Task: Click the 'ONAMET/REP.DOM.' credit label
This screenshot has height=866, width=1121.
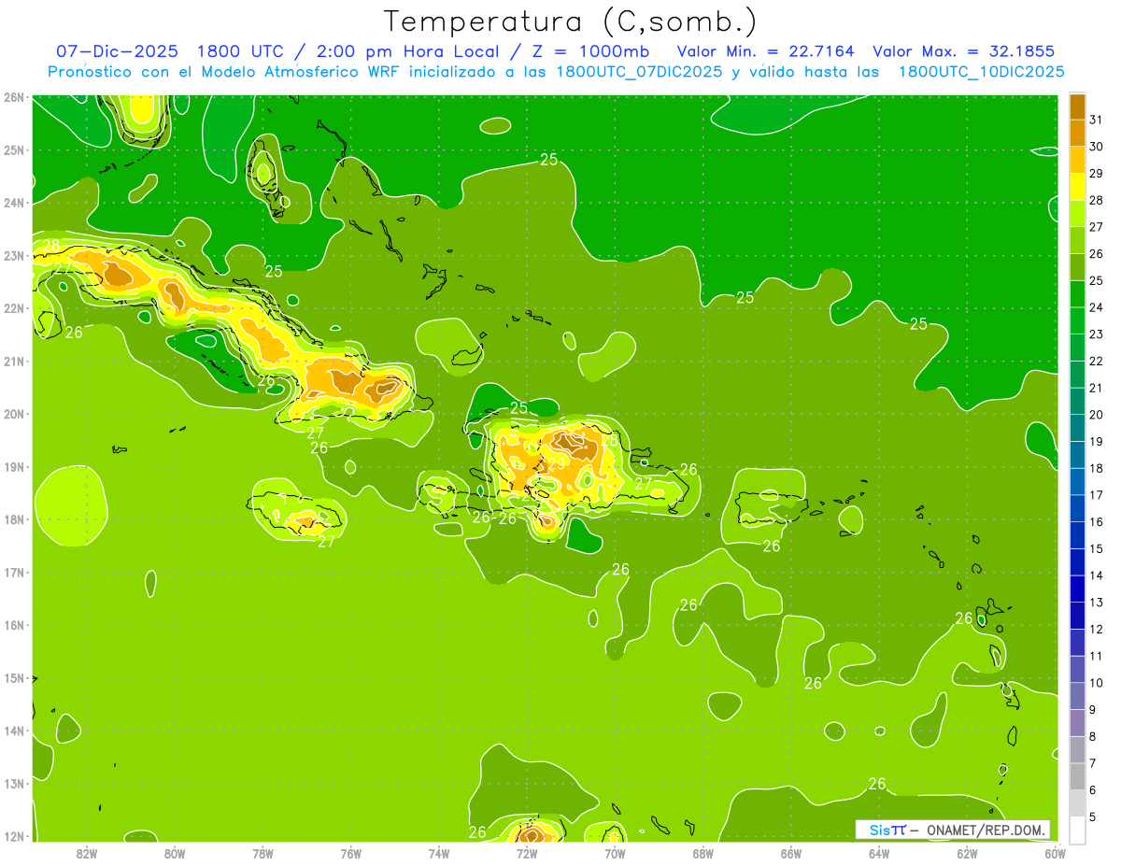Action: [987, 830]
